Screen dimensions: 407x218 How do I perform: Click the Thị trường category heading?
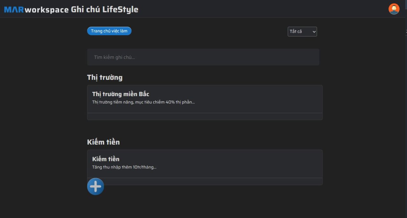tap(105, 77)
